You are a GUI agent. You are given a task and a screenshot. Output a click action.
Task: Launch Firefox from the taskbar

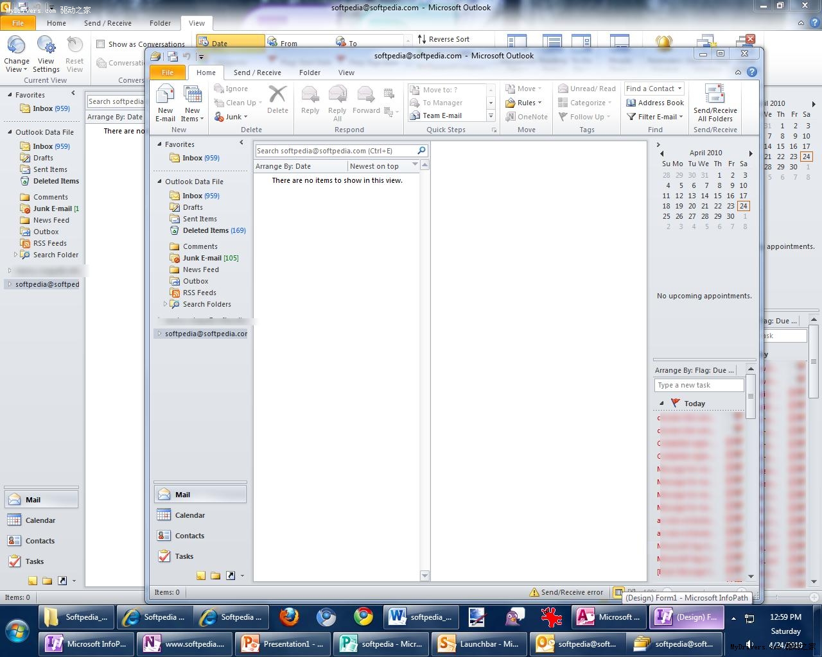(x=289, y=617)
